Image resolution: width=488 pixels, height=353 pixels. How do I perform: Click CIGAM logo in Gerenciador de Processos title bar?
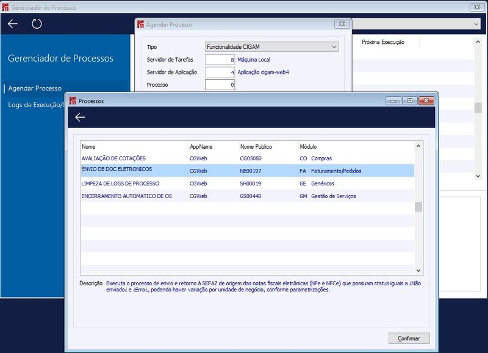tap(5, 7)
